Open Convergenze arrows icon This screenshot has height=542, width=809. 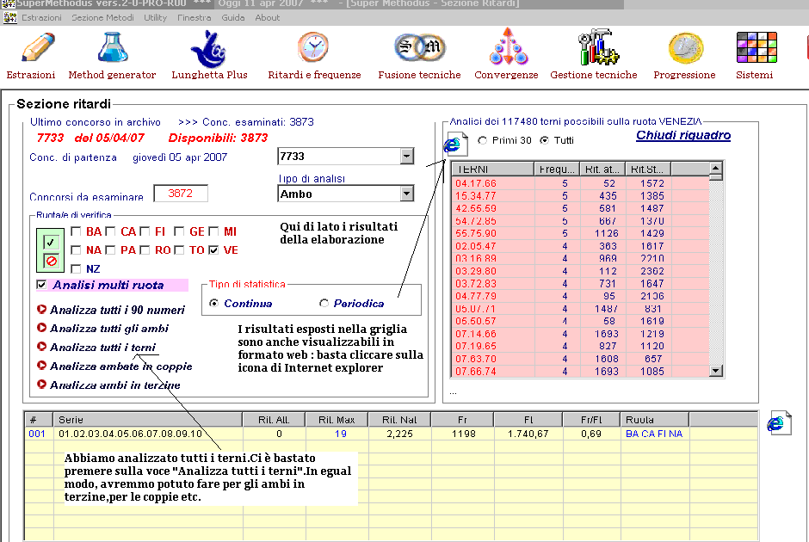point(508,46)
